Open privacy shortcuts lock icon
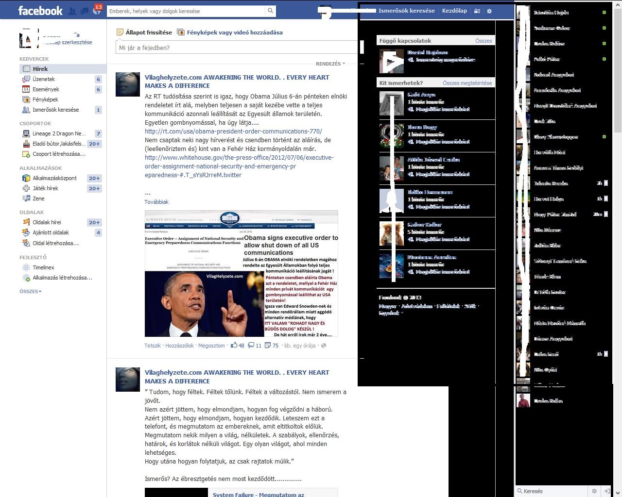The width and height of the screenshot is (622, 497). coord(477,11)
